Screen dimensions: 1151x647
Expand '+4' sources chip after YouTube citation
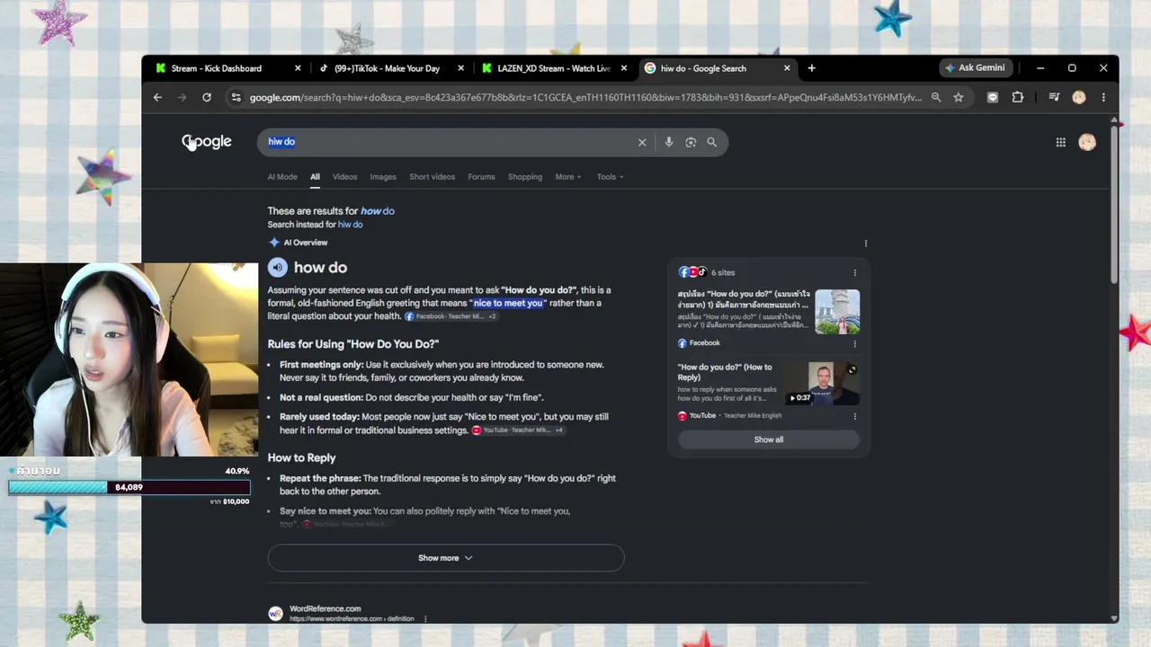click(558, 430)
